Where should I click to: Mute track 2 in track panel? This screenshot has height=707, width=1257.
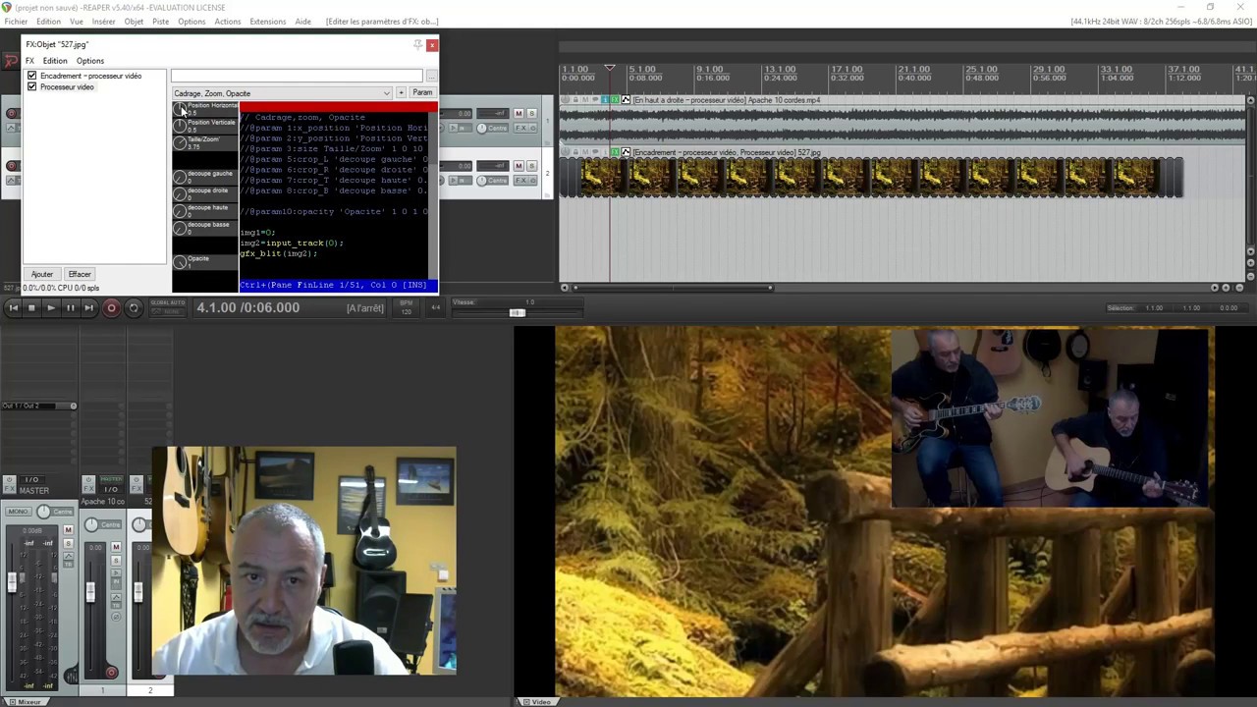[519, 166]
